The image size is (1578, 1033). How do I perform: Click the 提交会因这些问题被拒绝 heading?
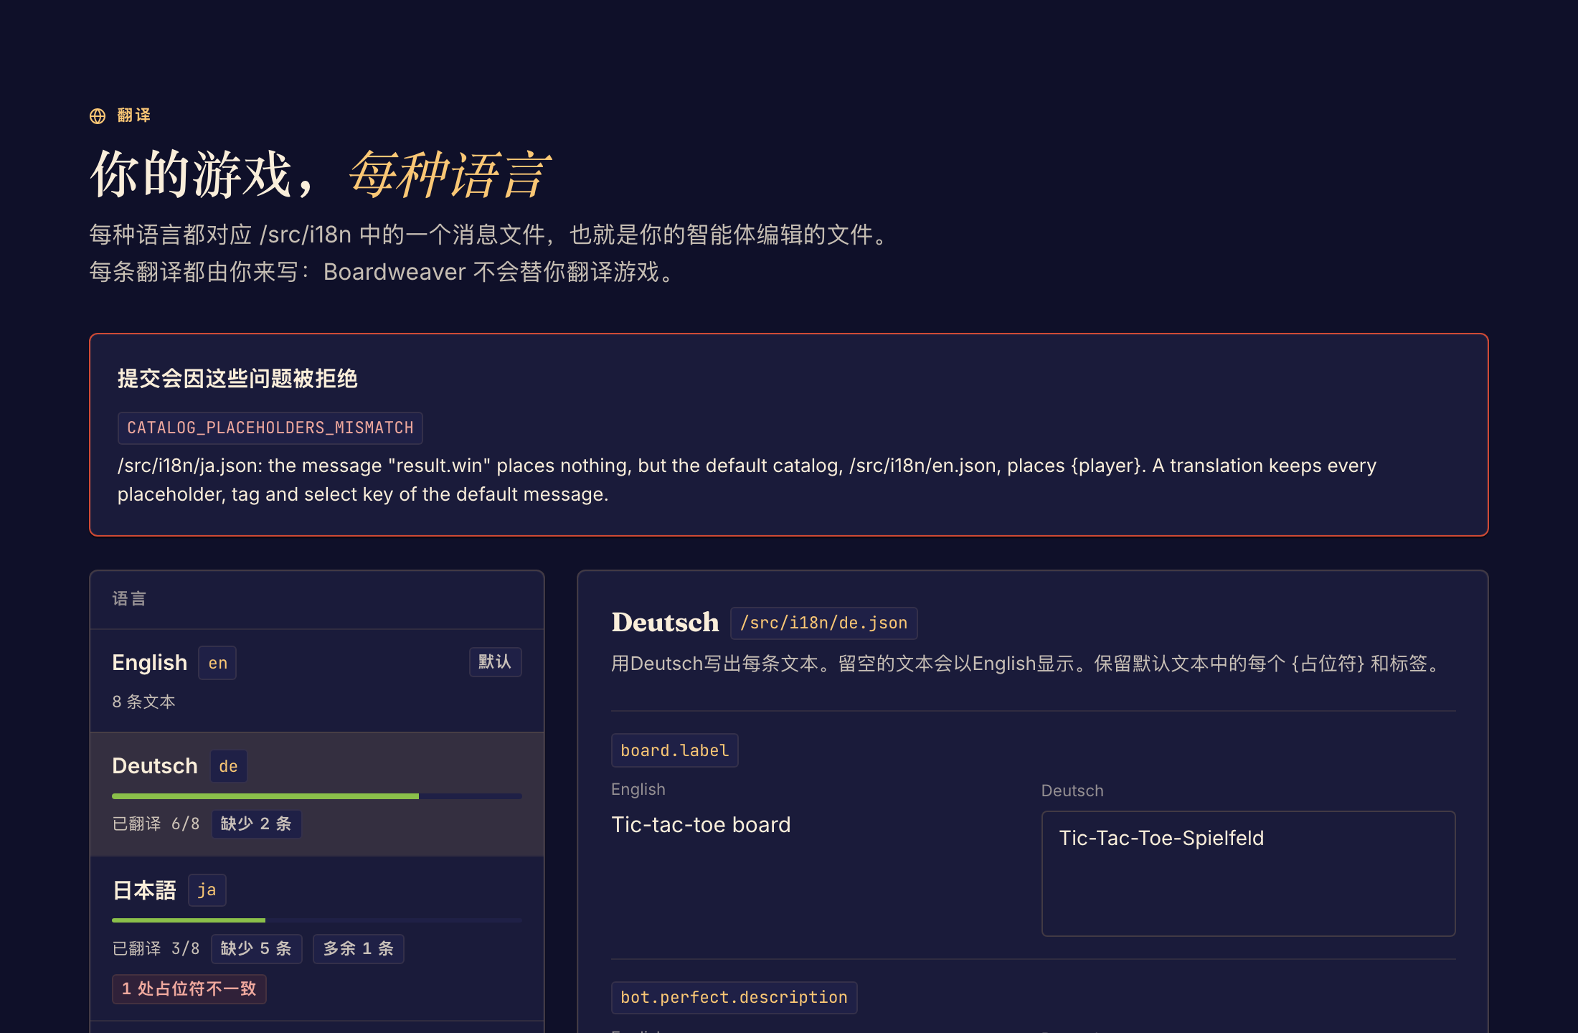(x=237, y=378)
